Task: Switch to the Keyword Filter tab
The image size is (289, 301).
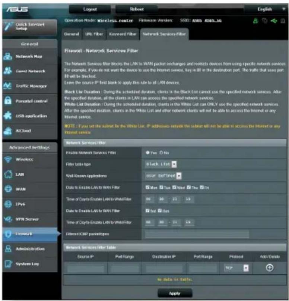Action: (123, 34)
